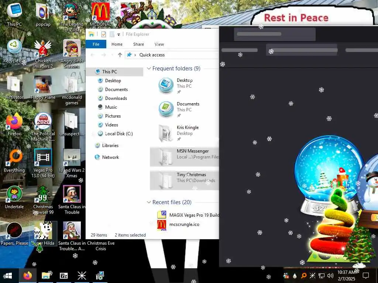Open the popcap desktop icon

tap(43, 14)
